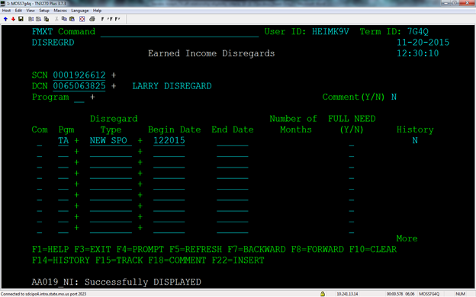Click the checkered keypad toolbar icon
Image resolution: width=476 pixels, height=297 pixels.
(82, 19)
